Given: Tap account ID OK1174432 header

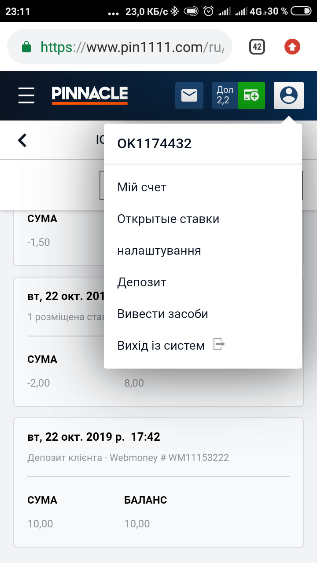Looking at the screenshot, I should (155, 144).
